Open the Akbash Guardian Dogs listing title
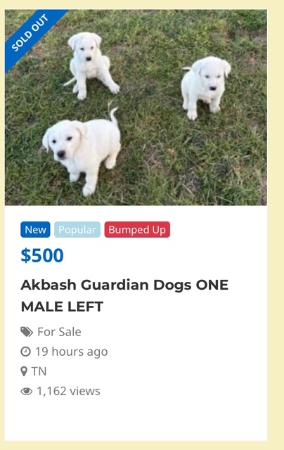The image size is (284, 450). (124, 295)
